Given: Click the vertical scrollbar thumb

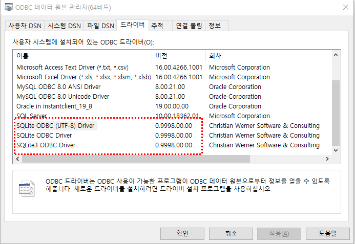Looking at the screenshot, I should (x=336, y=113).
